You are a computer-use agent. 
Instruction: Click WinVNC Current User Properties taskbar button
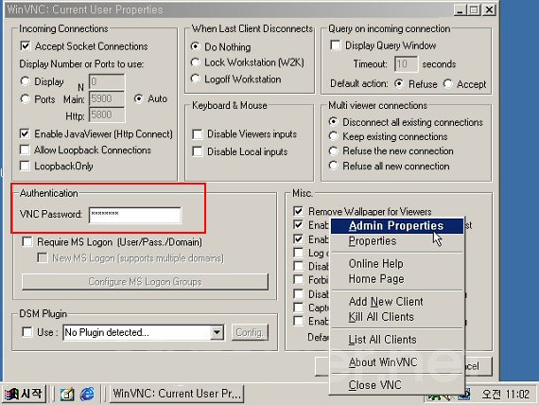[x=177, y=394]
